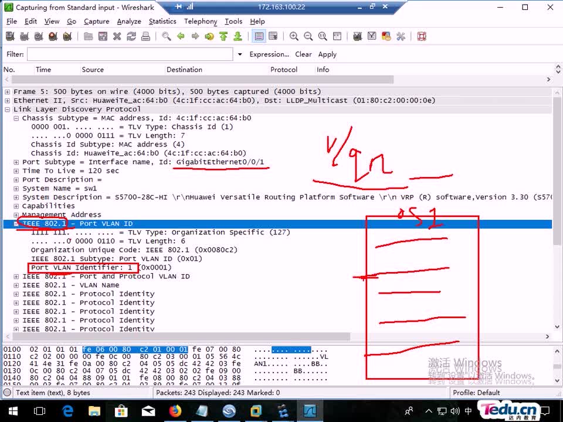Viewport: 563px width, 422px height.
Task: Open capture options toolbar icon
Action: [x=25, y=36]
